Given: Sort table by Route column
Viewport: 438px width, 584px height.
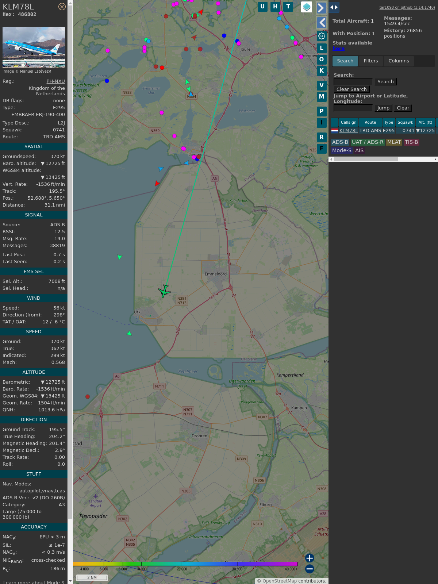Looking at the screenshot, I should (x=370, y=122).
